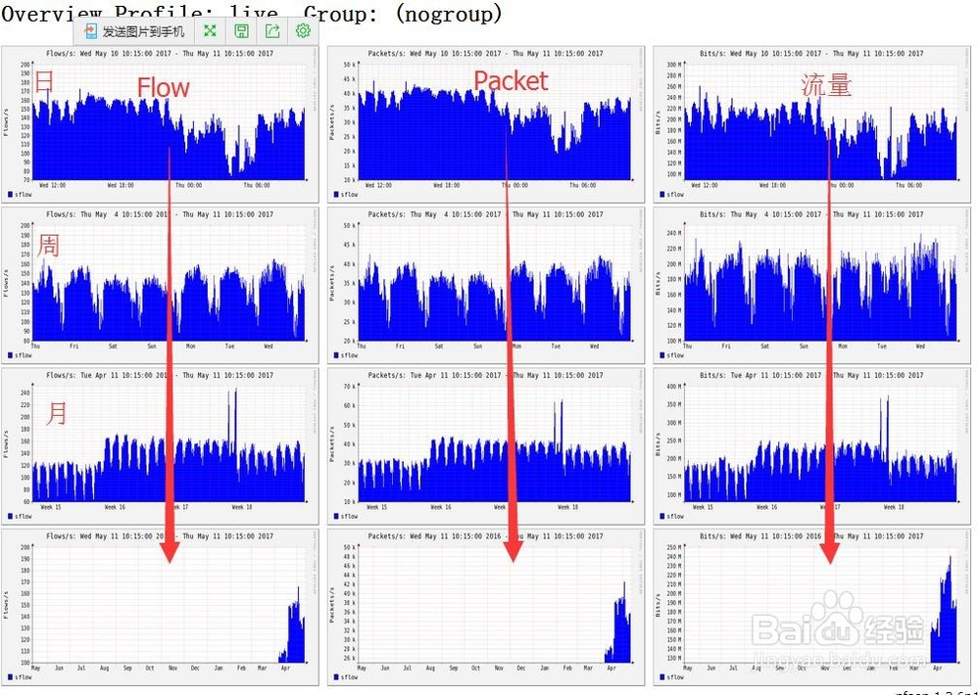Click 'Tue' axis label on weekly Flows/s graph
Screen dimensions: 980x695
tap(230, 347)
